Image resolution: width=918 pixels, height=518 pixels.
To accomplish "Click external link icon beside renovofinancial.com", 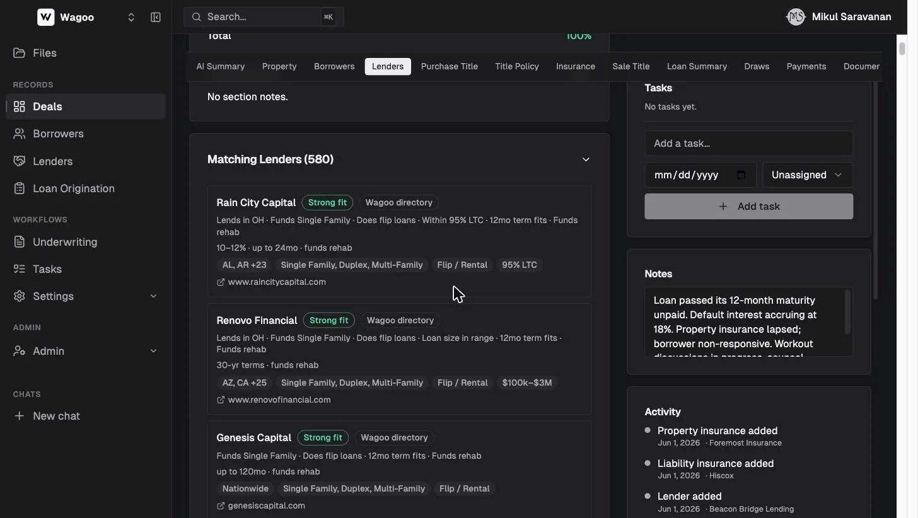I will 221,400.
